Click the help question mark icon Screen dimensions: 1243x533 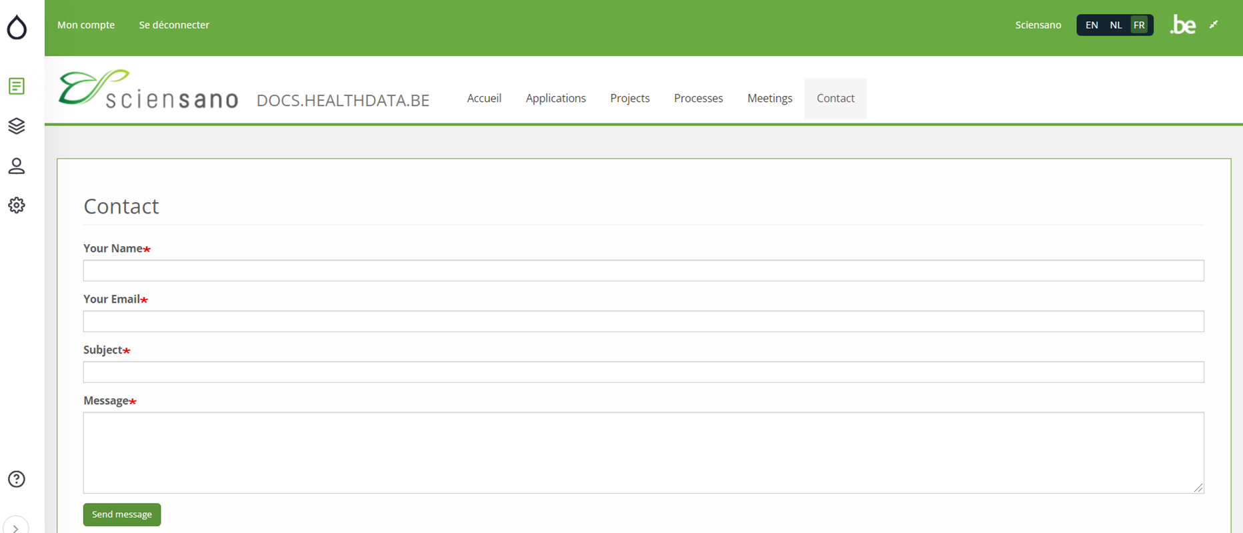click(x=17, y=479)
